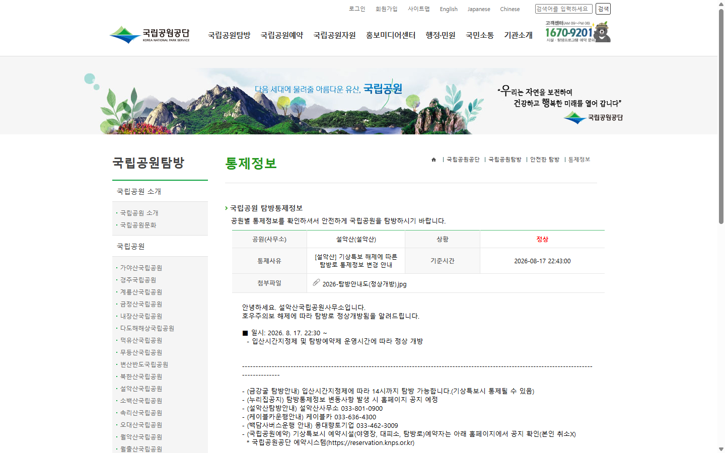Open the 국립공원자원 main menu
Screen dimensions: 725x453
pos(334,35)
